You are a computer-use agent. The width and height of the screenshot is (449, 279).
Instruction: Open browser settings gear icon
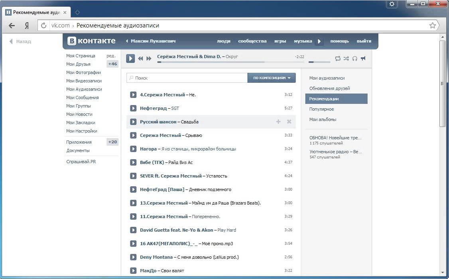tap(392, 4)
